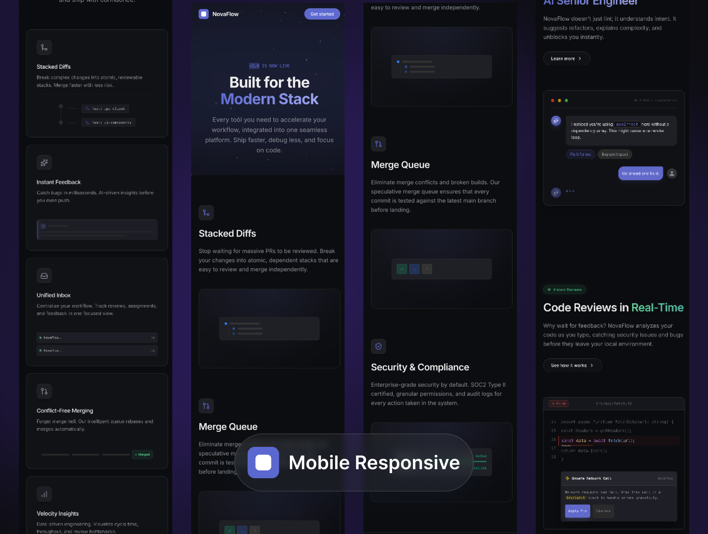Click the Mobile Responsive badge icon
This screenshot has height=534, width=708.
[x=263, y=463]
